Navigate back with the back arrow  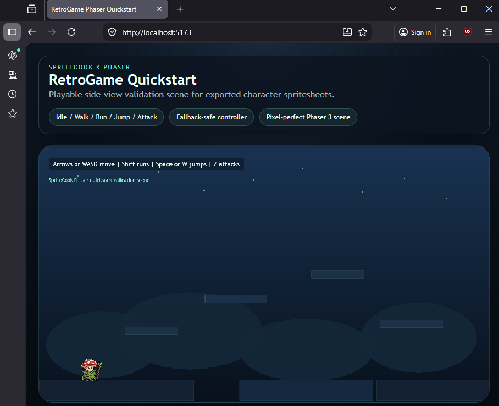pos(32,32)
